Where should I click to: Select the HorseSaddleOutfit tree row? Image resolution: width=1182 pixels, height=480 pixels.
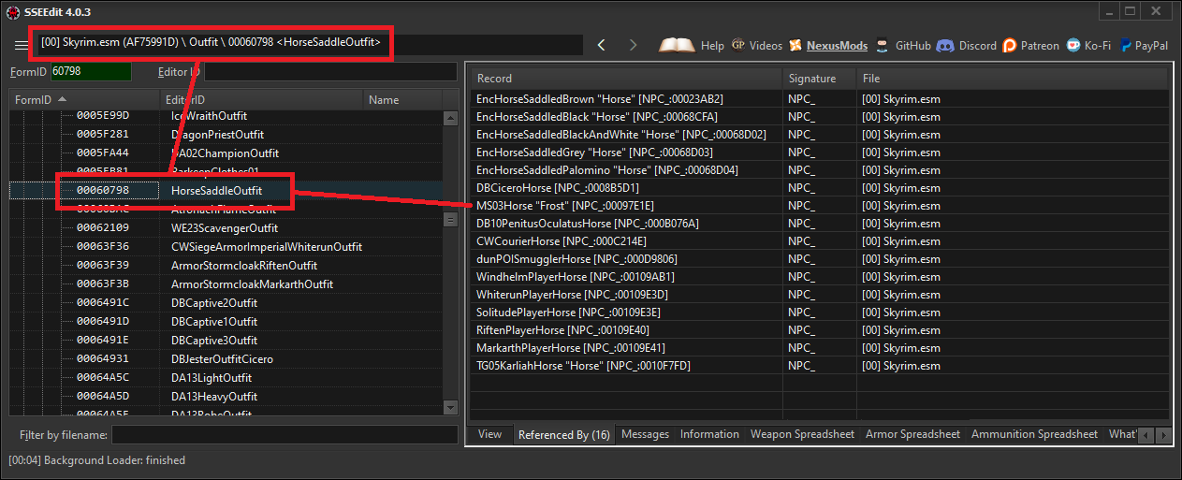[x=226, y=190]
